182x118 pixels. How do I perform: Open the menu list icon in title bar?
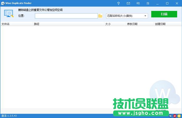coord(148,3)
